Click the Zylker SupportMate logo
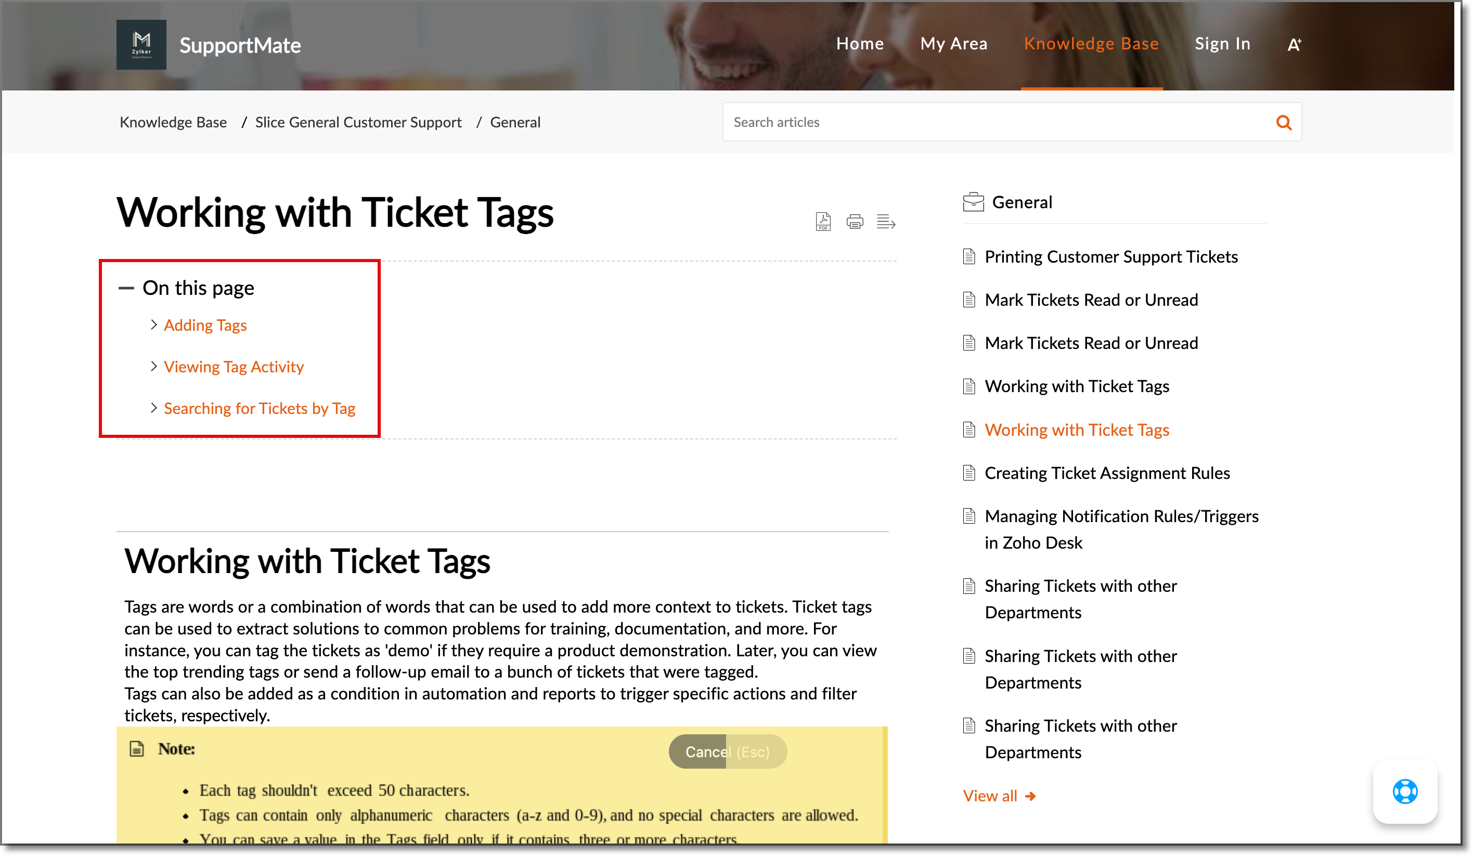Image resolution: width=1473 pixels, height=856 pixels. [141, 45]
